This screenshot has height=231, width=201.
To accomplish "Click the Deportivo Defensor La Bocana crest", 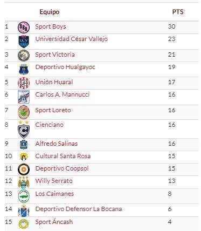I will [24, 210].
